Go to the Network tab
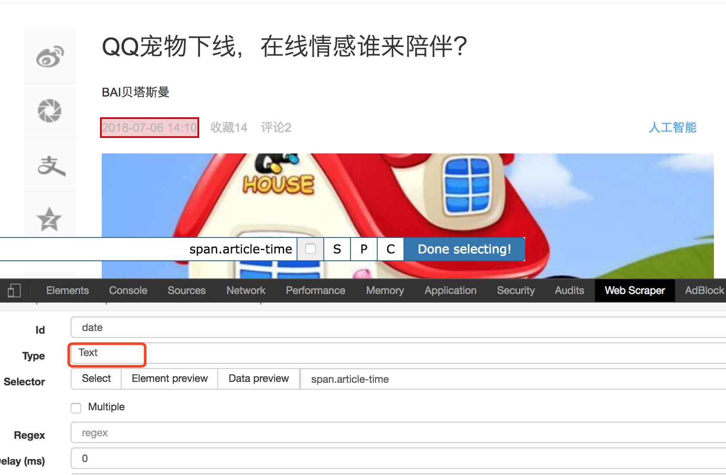 tap(246, 291)
